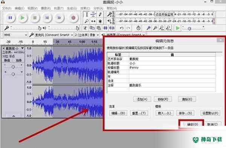Image resolution: width=226 pixels, height=148 pixels.
Task: Pause playback with the Pause button
Action: 10,18
